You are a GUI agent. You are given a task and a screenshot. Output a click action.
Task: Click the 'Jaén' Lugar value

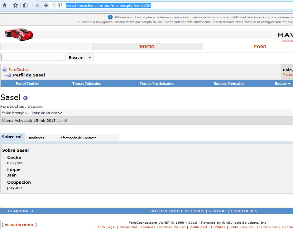[x=12, y=175]
